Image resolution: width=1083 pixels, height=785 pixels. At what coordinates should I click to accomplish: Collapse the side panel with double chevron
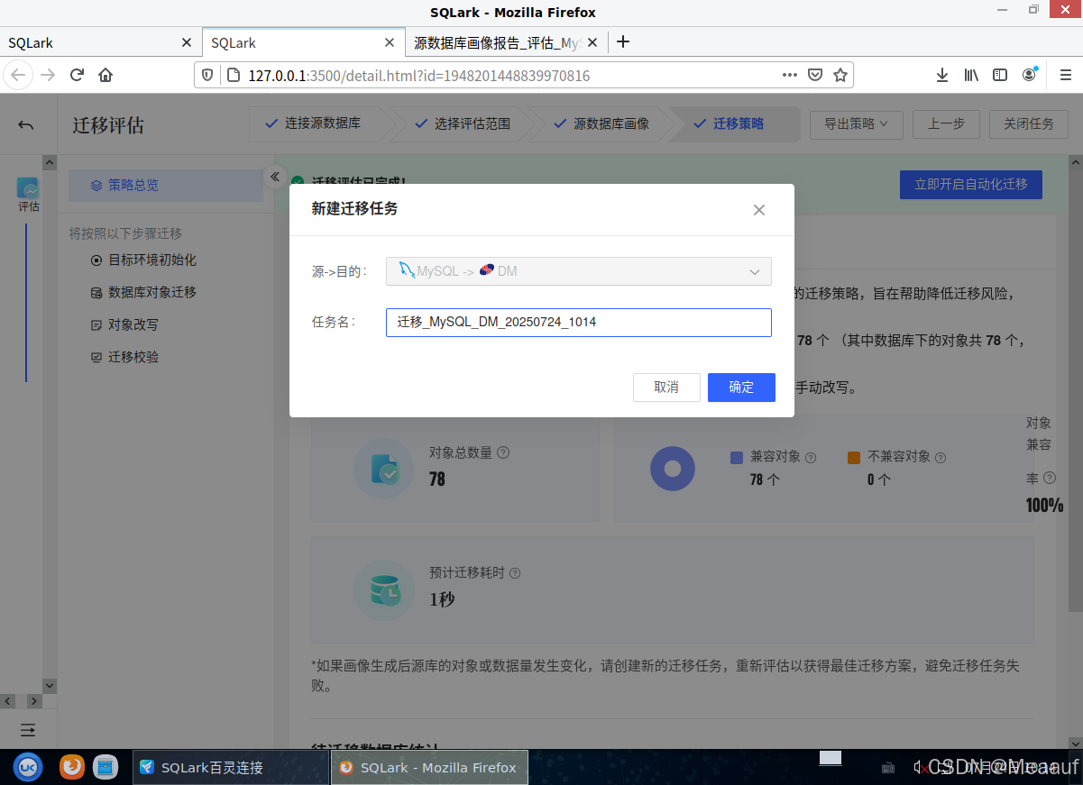coord(275,177)
